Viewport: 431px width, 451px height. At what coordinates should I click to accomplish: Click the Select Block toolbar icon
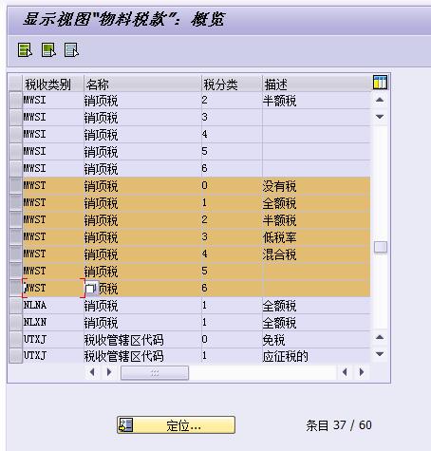pyautogui.click(x=48, y=50)
